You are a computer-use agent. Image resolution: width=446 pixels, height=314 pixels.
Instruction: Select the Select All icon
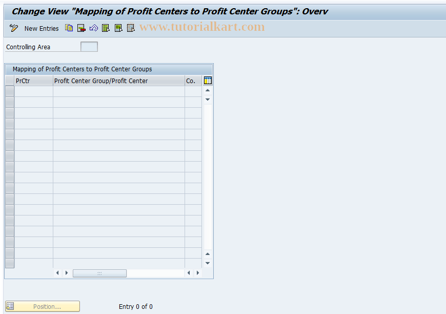[106, 28]
